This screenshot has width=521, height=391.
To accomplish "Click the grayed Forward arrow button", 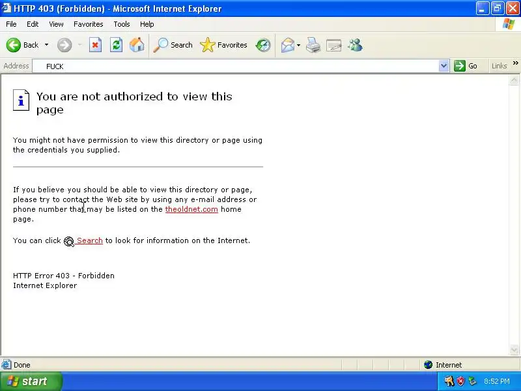I will click(x=64, y=45).
